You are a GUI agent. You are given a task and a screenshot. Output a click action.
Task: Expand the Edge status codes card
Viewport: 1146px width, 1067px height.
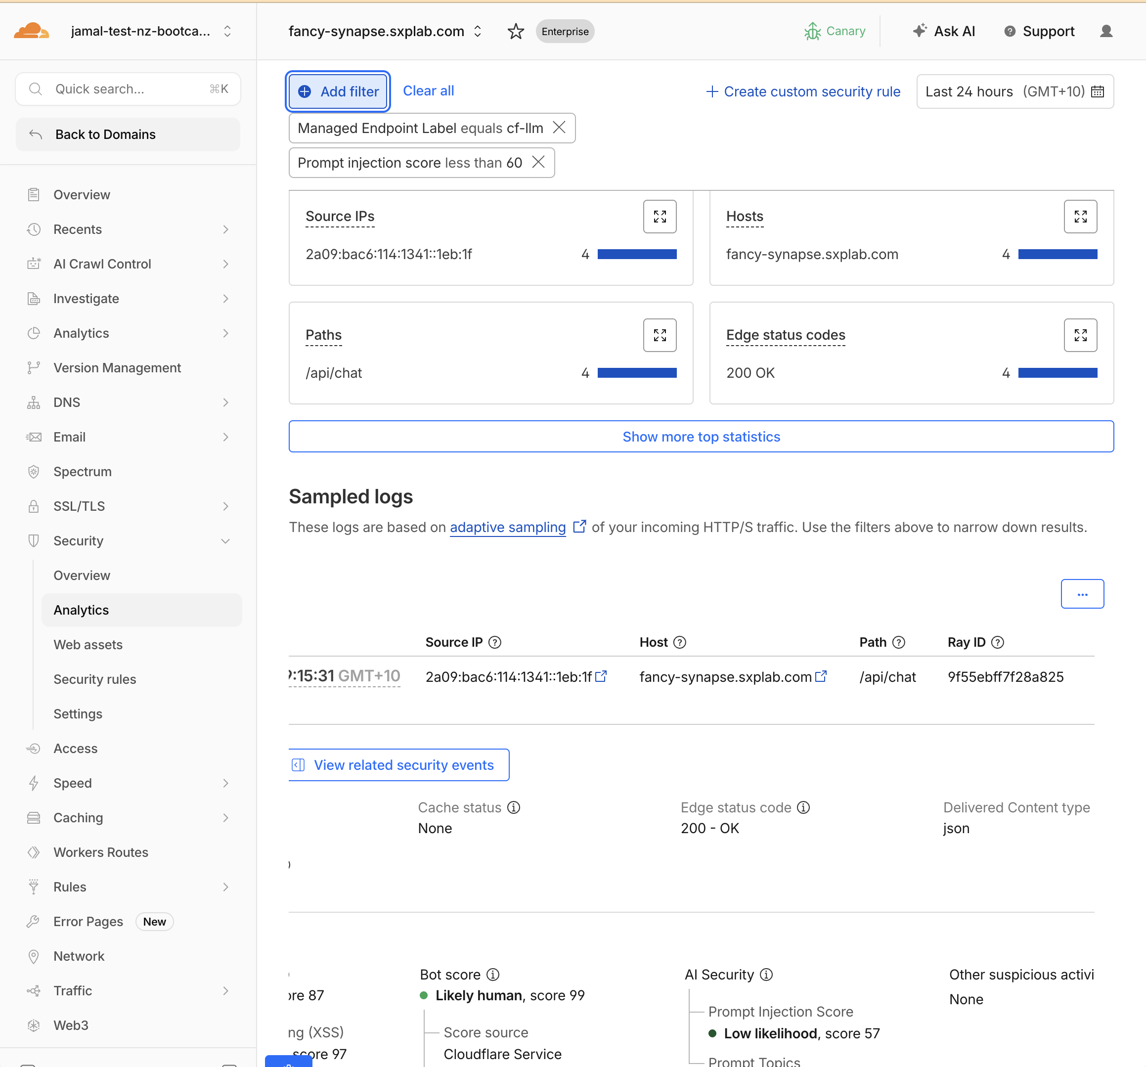pyautogui.click(x=1080, y=335)
